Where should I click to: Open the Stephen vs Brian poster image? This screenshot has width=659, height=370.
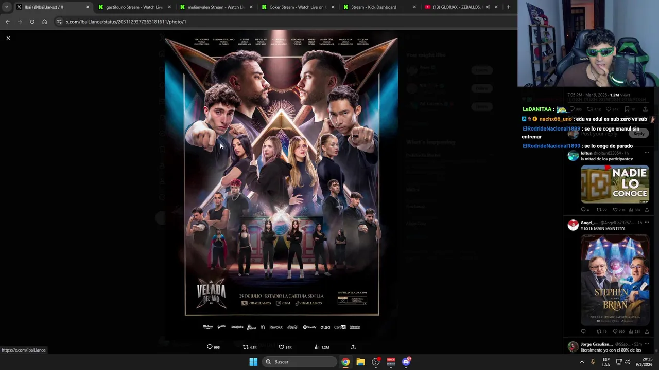(x=615, y=280)
